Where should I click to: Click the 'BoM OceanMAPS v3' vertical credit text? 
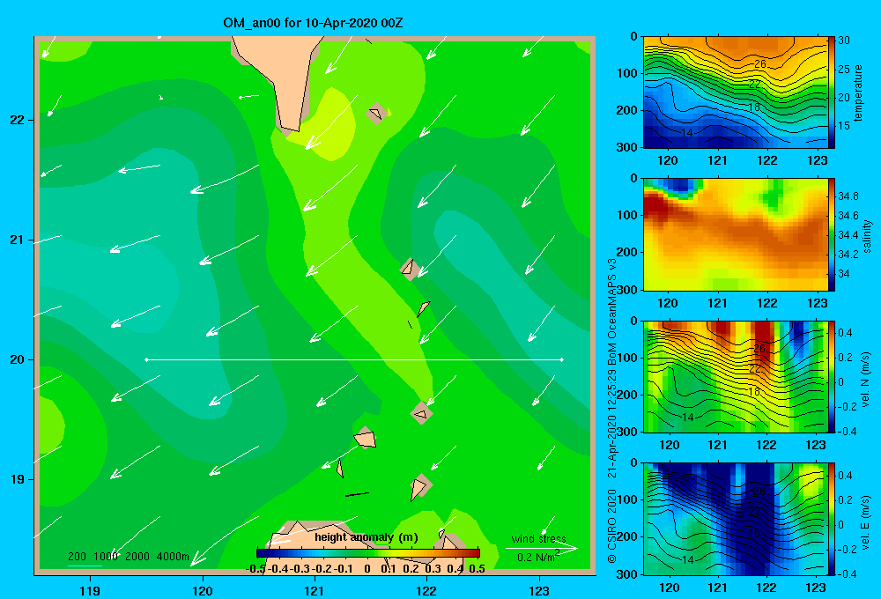[612, 312]
